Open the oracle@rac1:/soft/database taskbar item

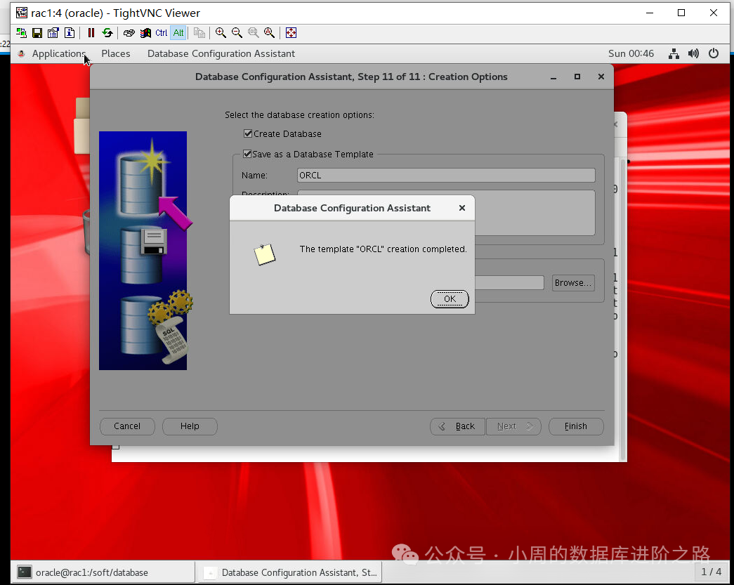point(103,572)
